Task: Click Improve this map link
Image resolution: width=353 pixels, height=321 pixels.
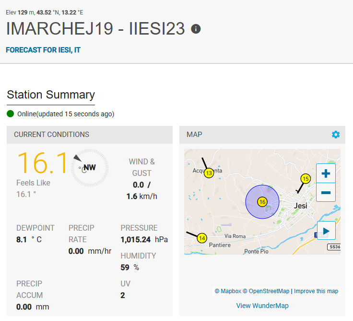Action: point(316,291)
